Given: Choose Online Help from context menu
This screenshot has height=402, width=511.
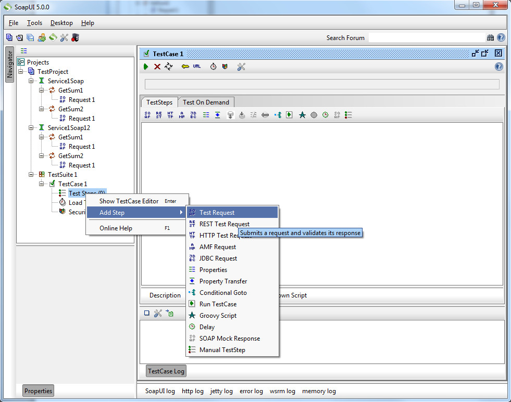Looking at the screenshot, I should (137, 228).
